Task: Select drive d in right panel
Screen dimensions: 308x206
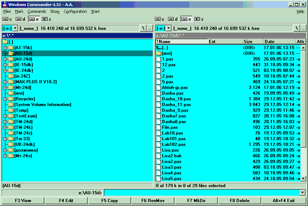Action: [x=173, y=19]
